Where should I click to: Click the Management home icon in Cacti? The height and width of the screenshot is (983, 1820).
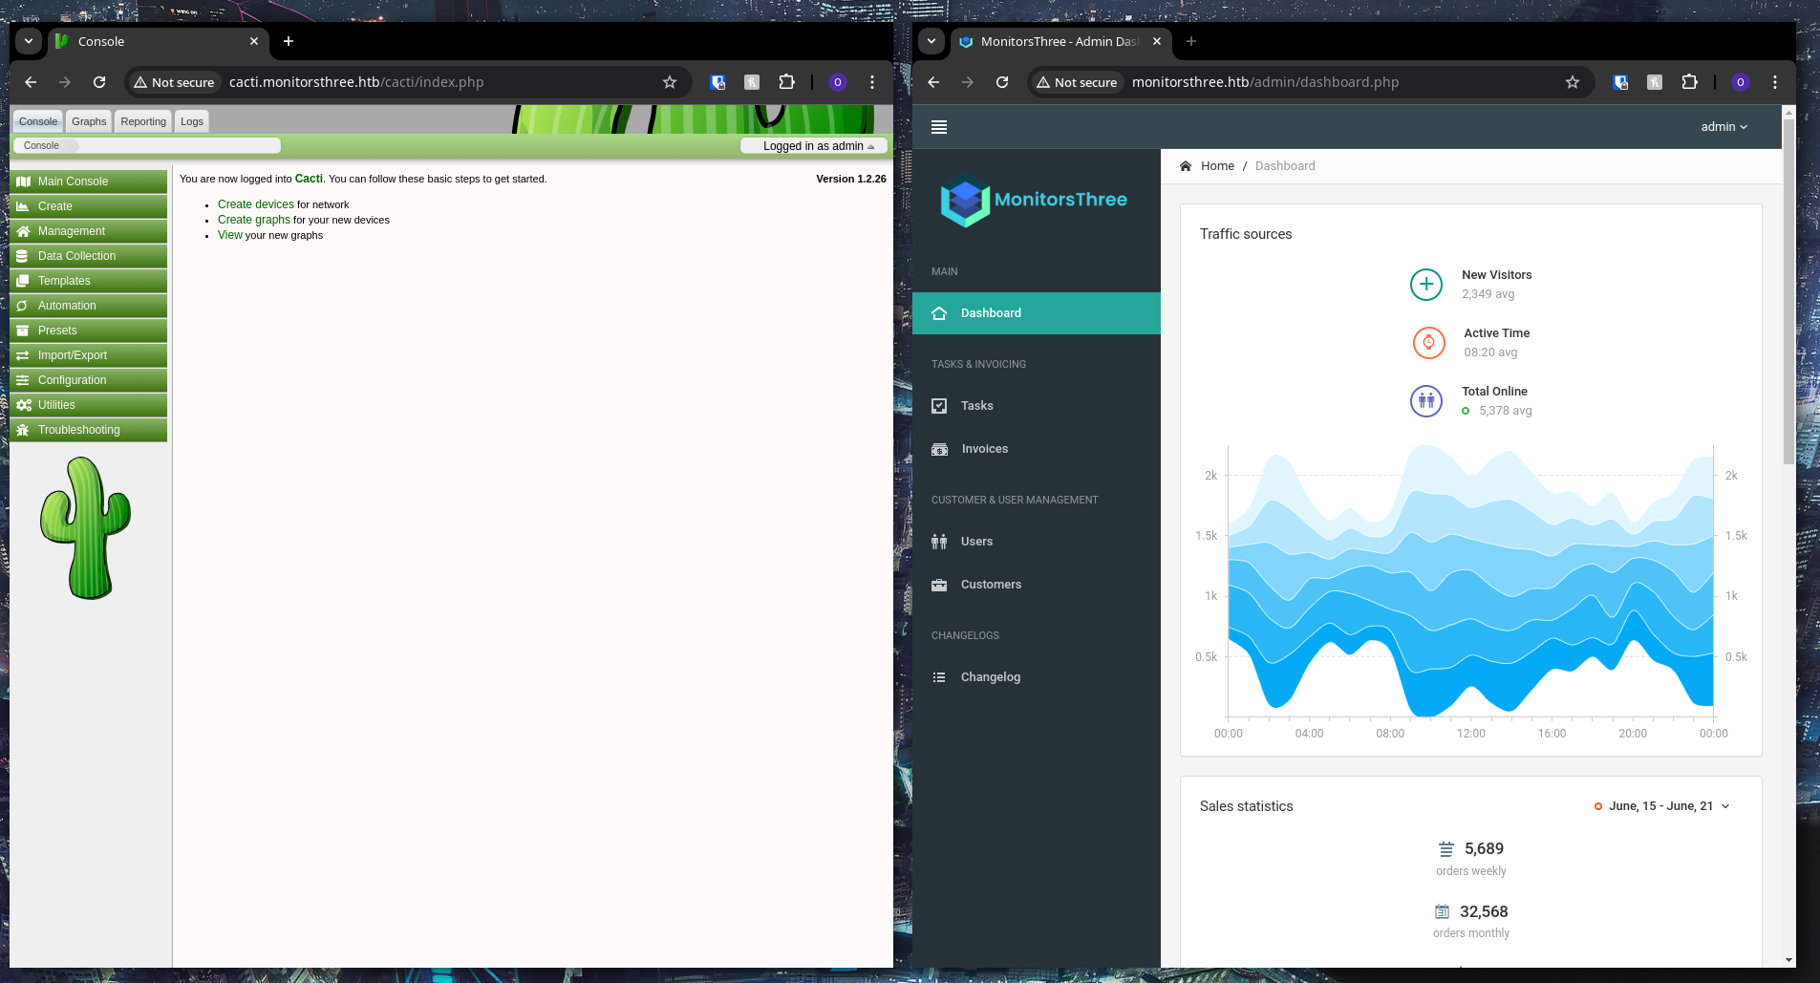23,231
